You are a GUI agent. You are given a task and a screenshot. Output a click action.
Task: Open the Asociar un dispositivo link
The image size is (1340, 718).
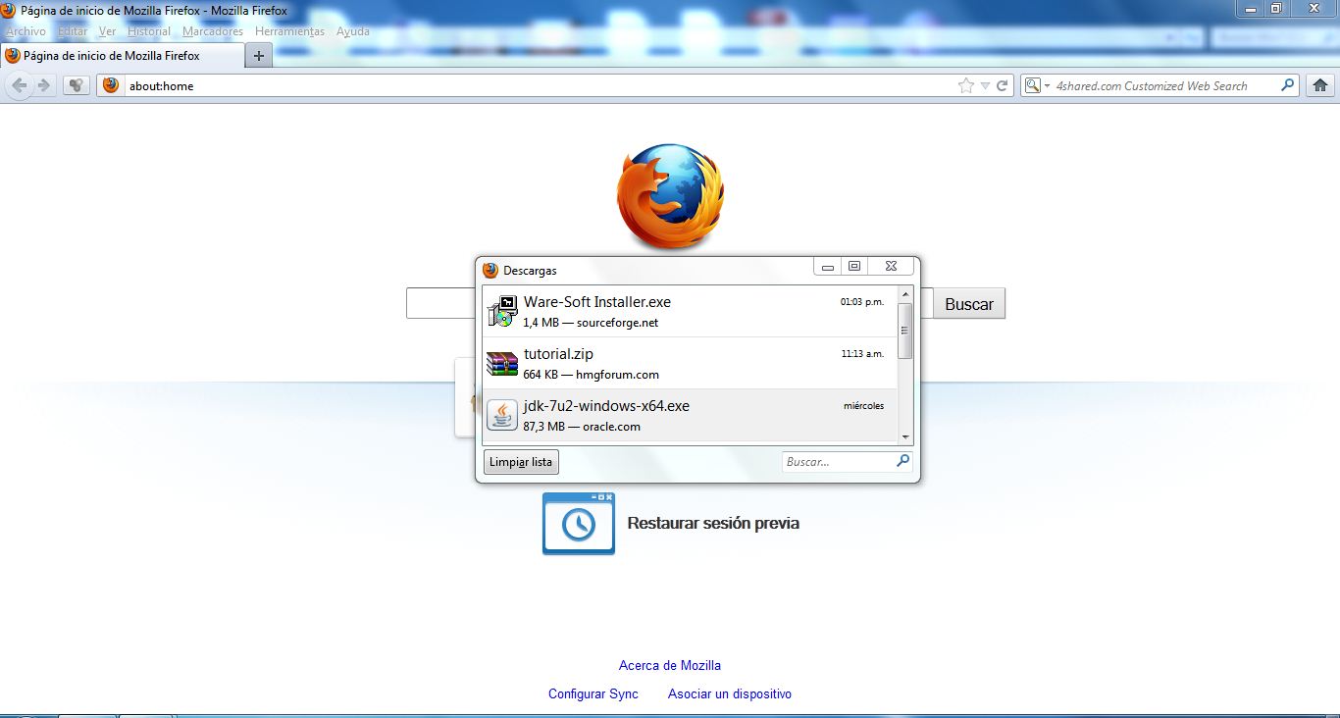click(730, 693)
